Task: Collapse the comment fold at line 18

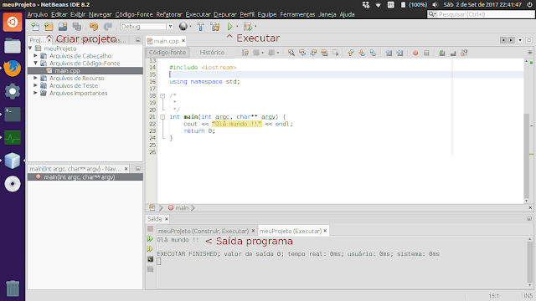Action: 162,96
